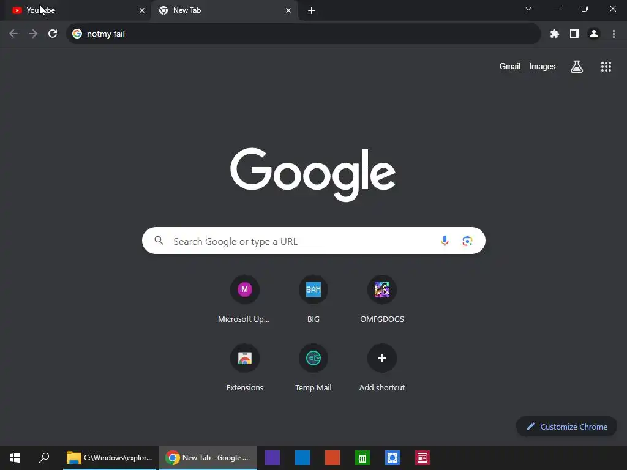Open the Extensions shortcut tile
The image size is (627, 470).
click(244, 368)
